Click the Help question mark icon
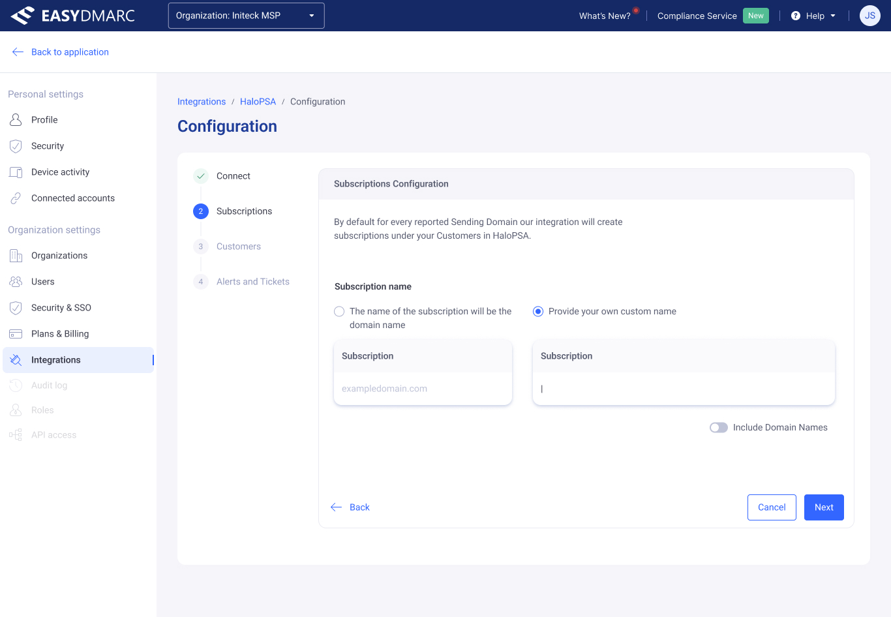 pos(796,16)
